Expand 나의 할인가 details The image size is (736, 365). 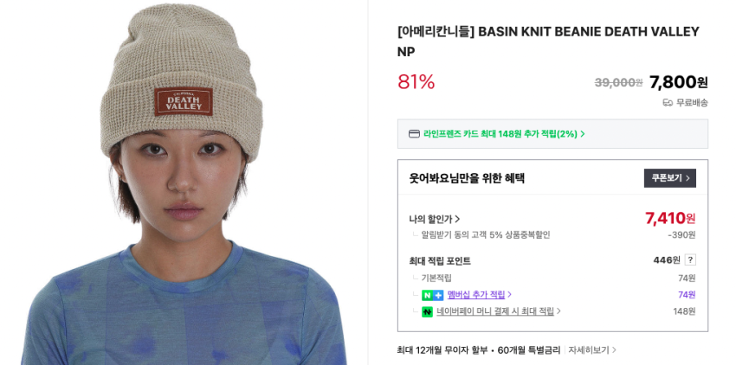click(434, 219)
